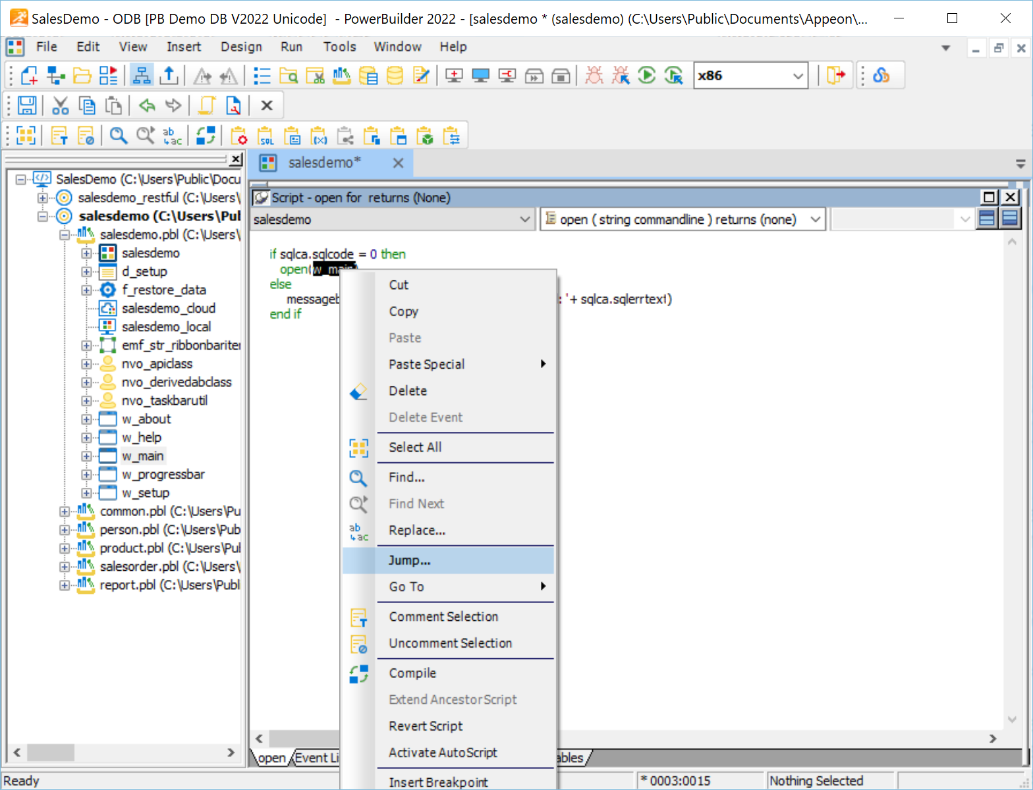Viewport: 1033px width, 790px height.
Task: Select nvo_apiclass in the tree
Action: tap(157, 363)
